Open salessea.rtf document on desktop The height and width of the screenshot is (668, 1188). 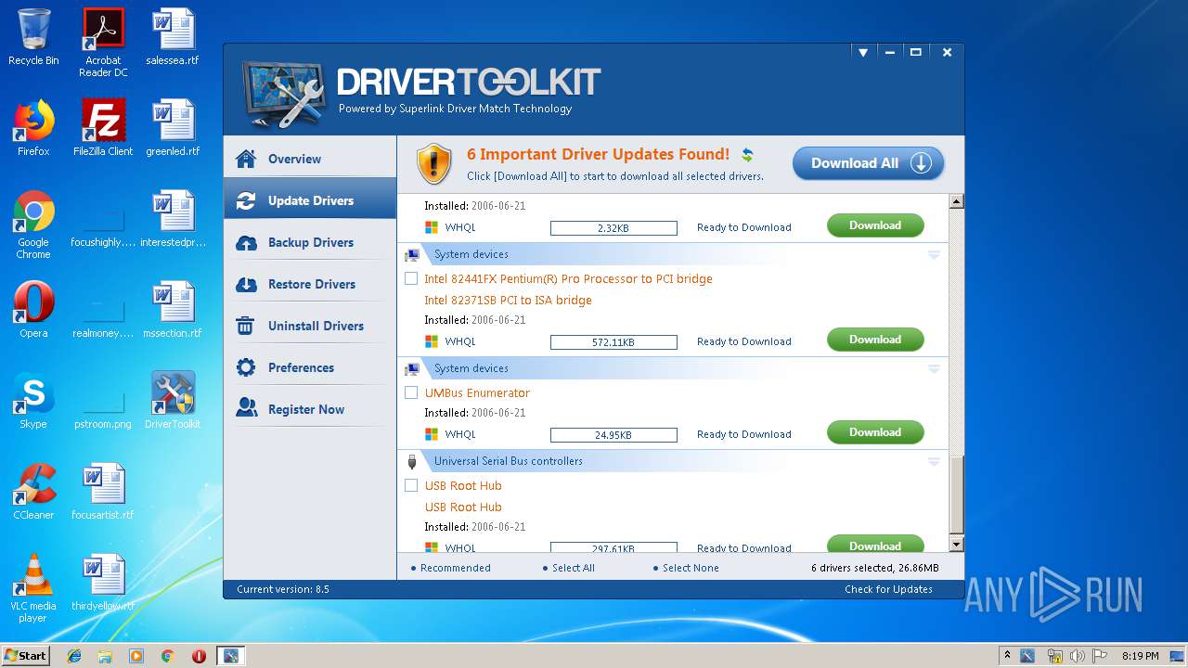(173, 37)
